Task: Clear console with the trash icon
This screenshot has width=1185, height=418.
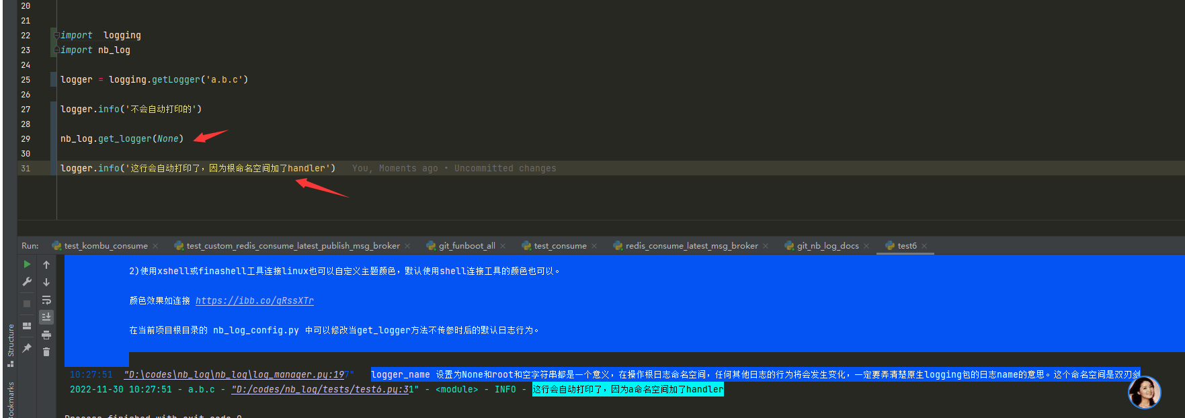Action: click(46, 351)
